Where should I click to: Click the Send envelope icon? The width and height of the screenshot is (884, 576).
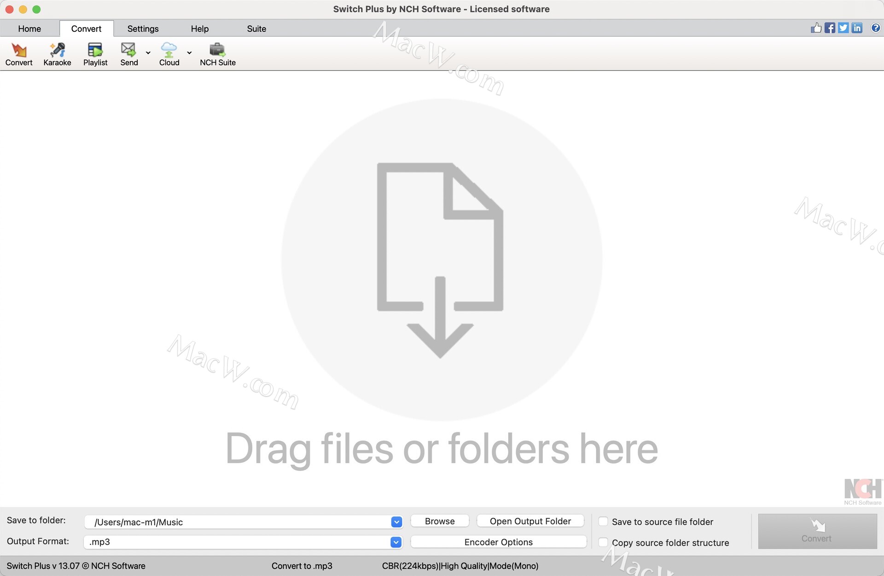click(128, 50)
